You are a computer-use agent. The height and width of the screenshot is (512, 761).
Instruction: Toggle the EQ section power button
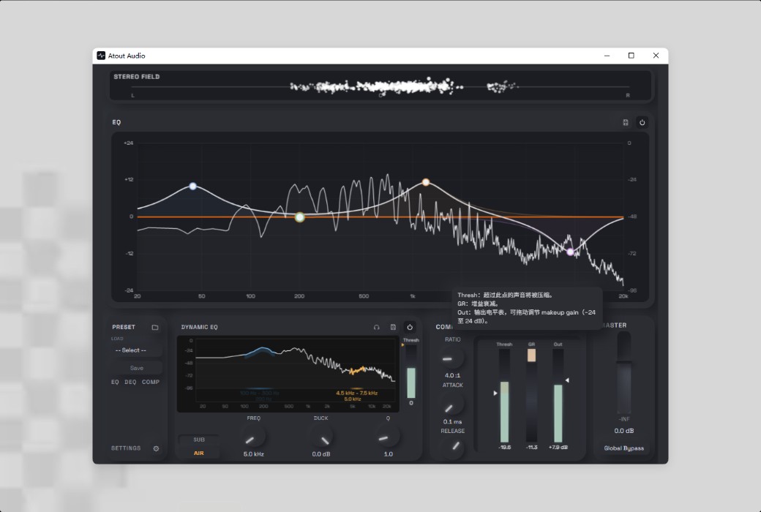(642, 122)
